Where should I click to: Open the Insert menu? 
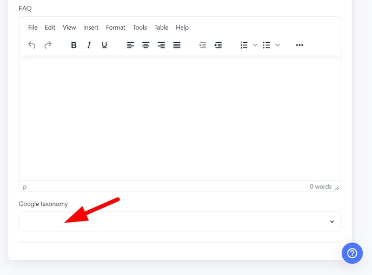click(91, 28)
